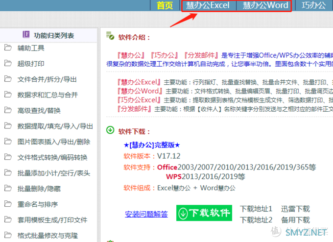Click the 软件下载： heading

click(x=135, y=132)
